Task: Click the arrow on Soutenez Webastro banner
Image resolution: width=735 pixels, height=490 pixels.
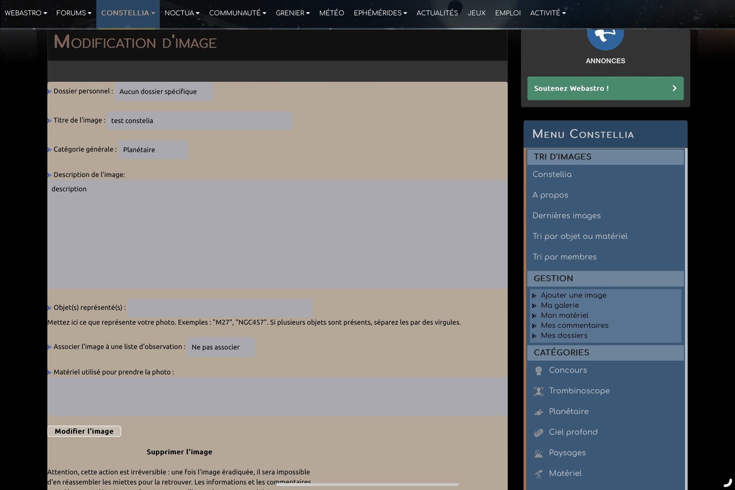Action: (x=674, y=88)
